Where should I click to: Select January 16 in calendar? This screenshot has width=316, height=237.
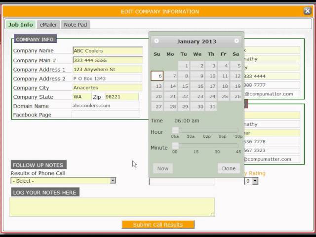pyautogui.click(x=197, y=86)
